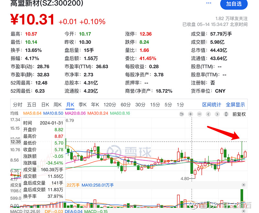Click the MA10:258.01万手 volume label

[98, 185]
